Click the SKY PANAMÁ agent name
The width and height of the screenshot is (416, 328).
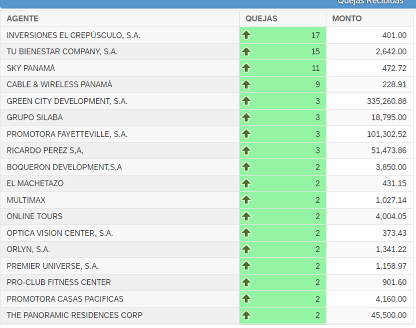pos(31,68)
